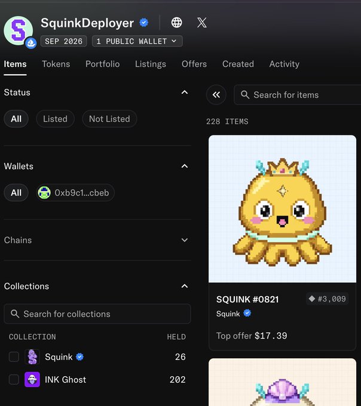Screen dimensions: 361x406
Task: Click the wallet avatar icon beside 0xb9c1...cbeb
Action: pyautogui.click(x=44, y=193)
